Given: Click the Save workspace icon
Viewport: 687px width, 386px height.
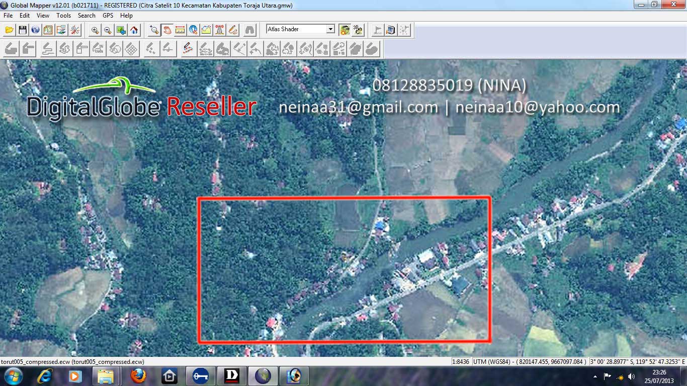Looking at the screenshot, I should point(23,30).
